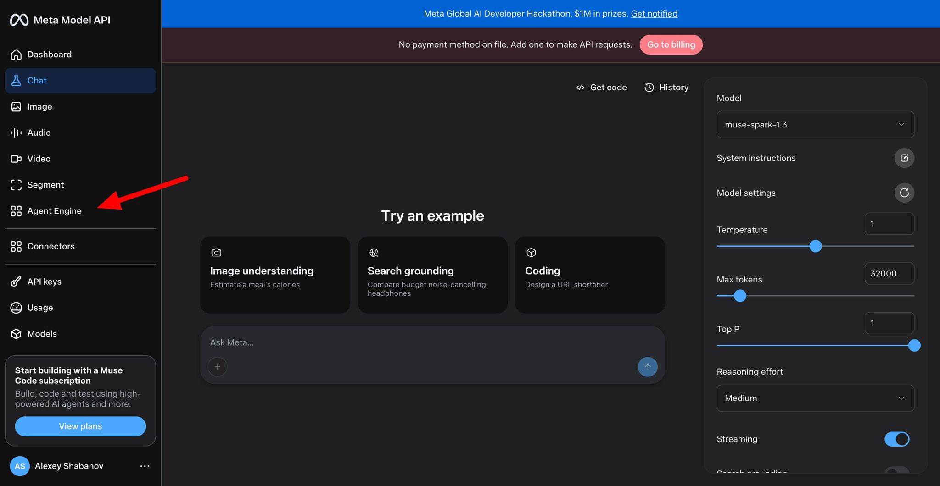Click the Agent Engine grid icon
This screenshot has width=940, height=486.
click(16, 211)
